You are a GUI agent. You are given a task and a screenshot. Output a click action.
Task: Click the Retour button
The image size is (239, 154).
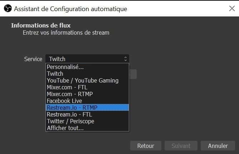146,146
